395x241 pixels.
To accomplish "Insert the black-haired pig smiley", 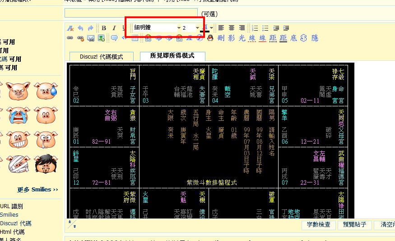I will [x=46, y=164].
